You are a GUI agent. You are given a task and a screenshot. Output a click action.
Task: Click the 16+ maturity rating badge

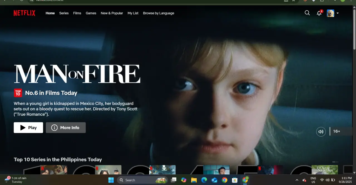click(x=337, y=131)
